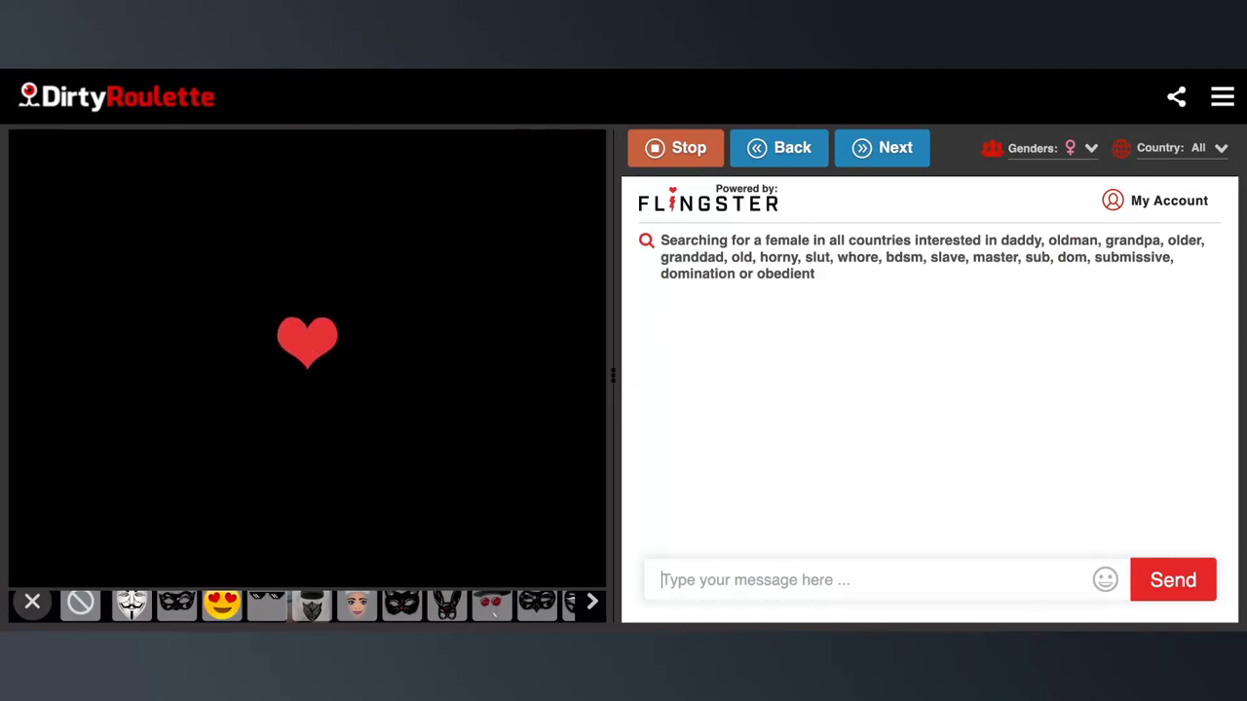Choose the black mask beside Guy Fawkes
The width and height of the screenshot is (1247, 701).
pos(176,604)
